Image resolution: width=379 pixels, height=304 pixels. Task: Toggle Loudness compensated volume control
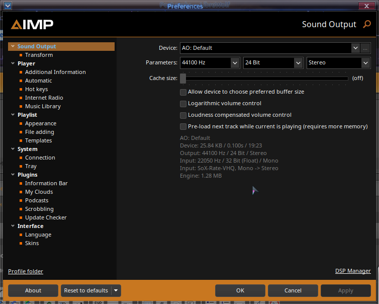183,115
